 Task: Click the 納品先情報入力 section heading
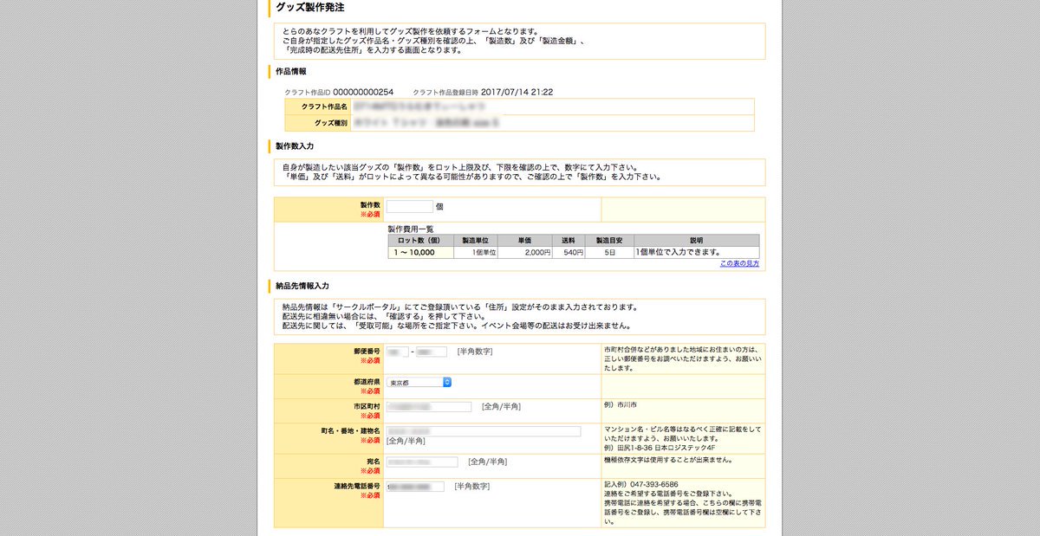302,286
